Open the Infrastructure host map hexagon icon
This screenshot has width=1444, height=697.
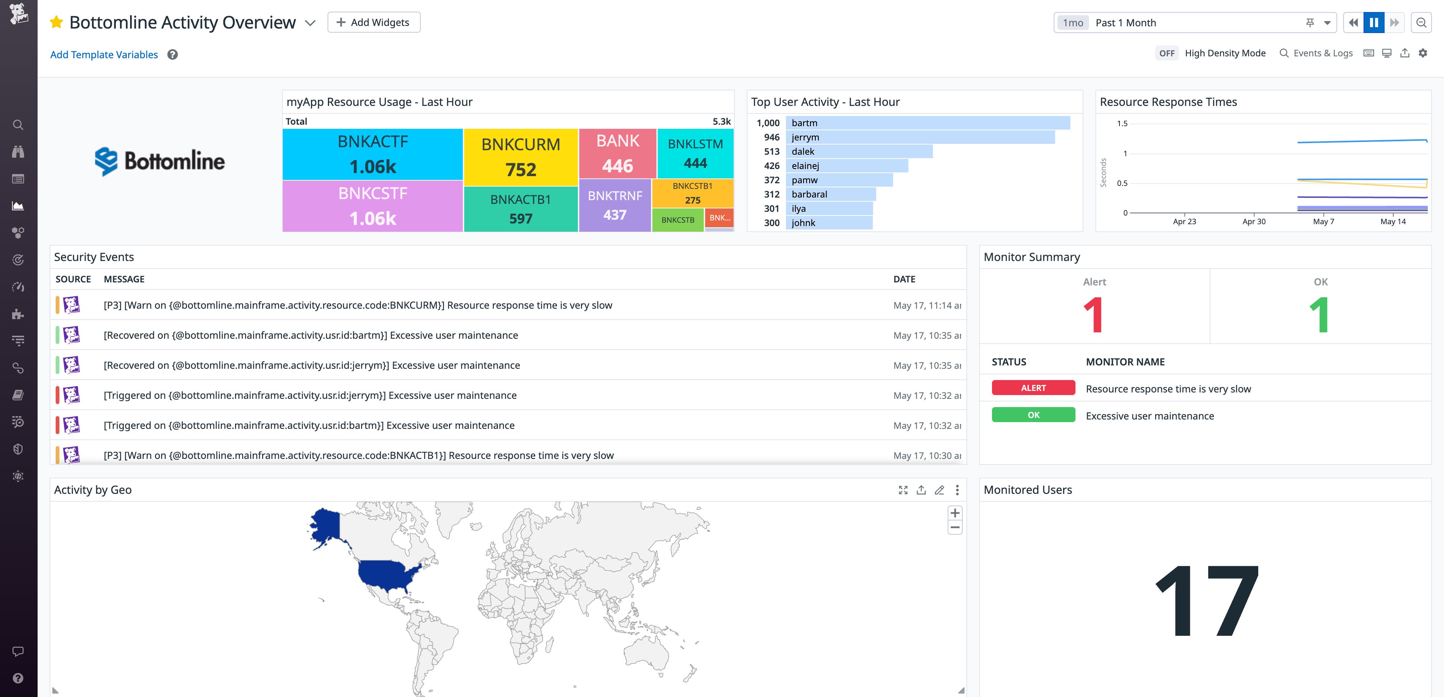[x=18, y=232]
